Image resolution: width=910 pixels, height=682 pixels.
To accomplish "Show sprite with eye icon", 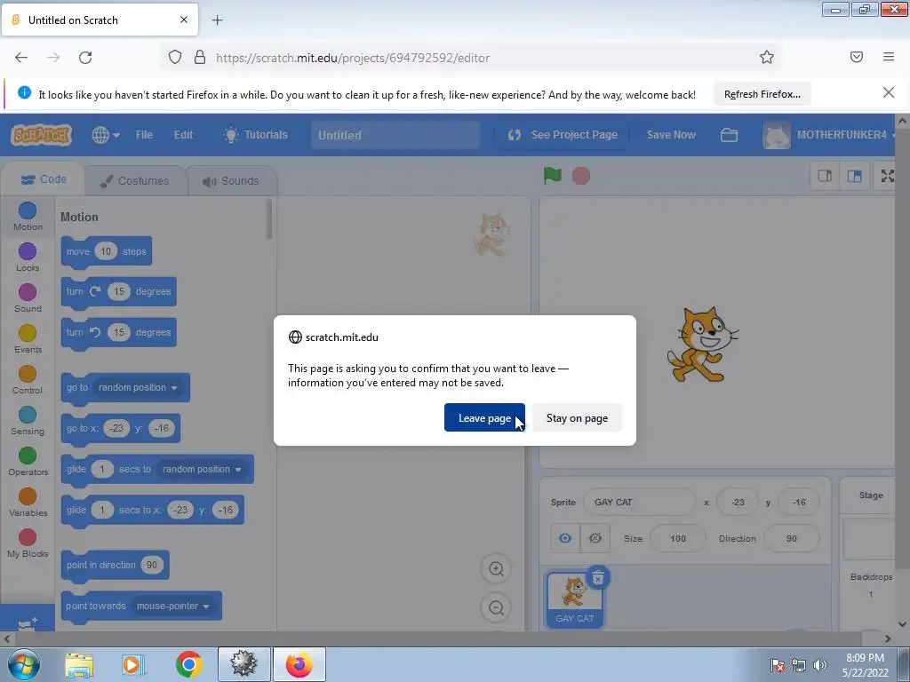I will (x=564, y=538).
